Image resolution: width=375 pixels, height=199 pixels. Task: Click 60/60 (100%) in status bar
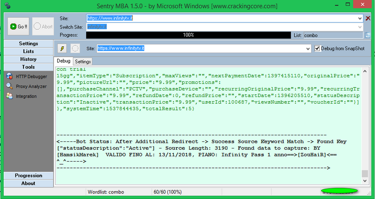coord(168,192)
